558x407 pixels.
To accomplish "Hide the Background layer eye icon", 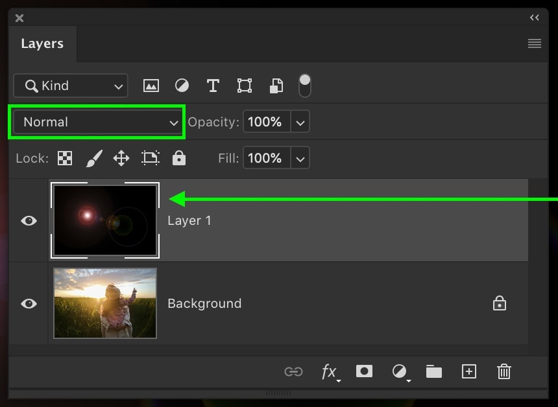I will pyautogui.click(x=29, y=303).
